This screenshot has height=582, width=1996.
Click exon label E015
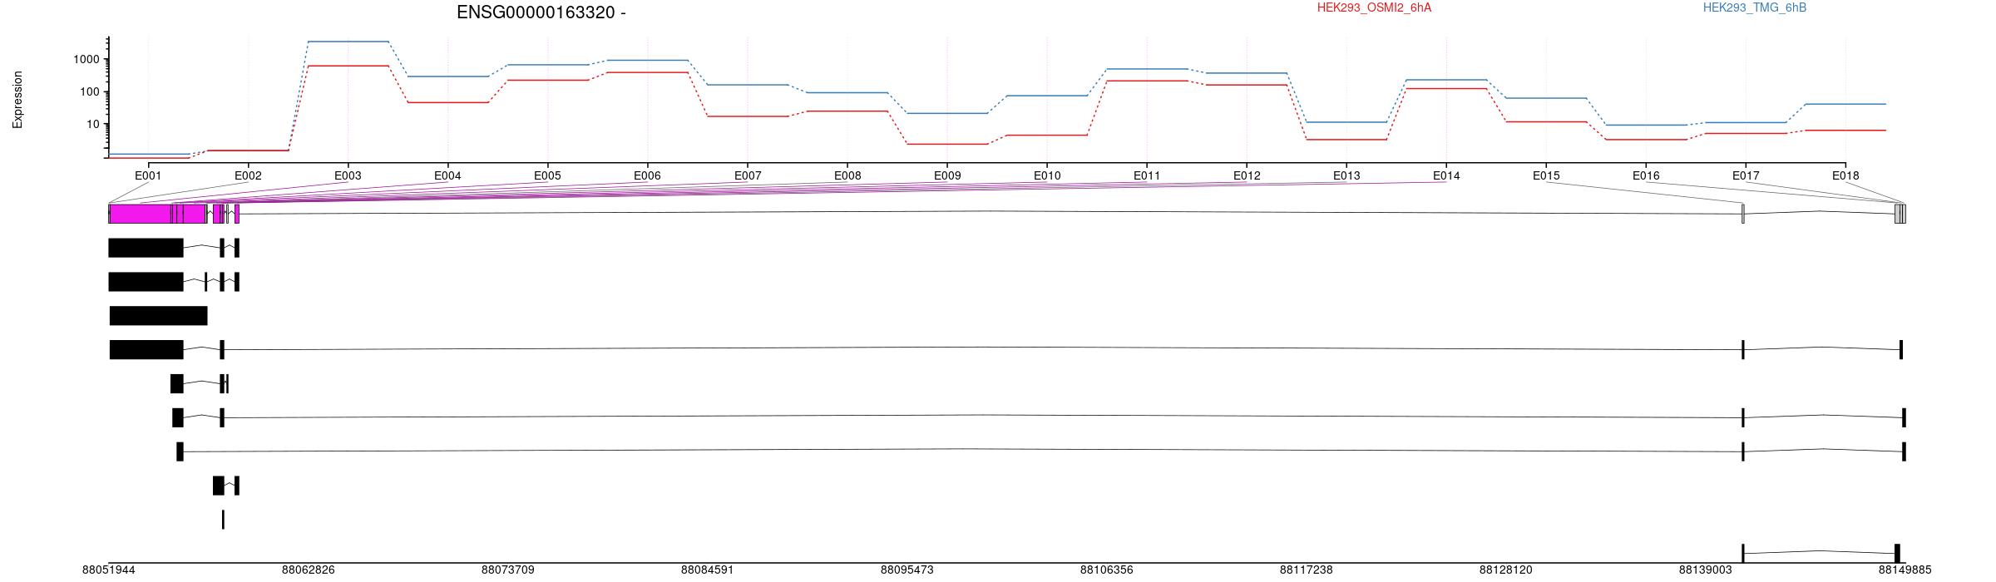coord(1546,175)
